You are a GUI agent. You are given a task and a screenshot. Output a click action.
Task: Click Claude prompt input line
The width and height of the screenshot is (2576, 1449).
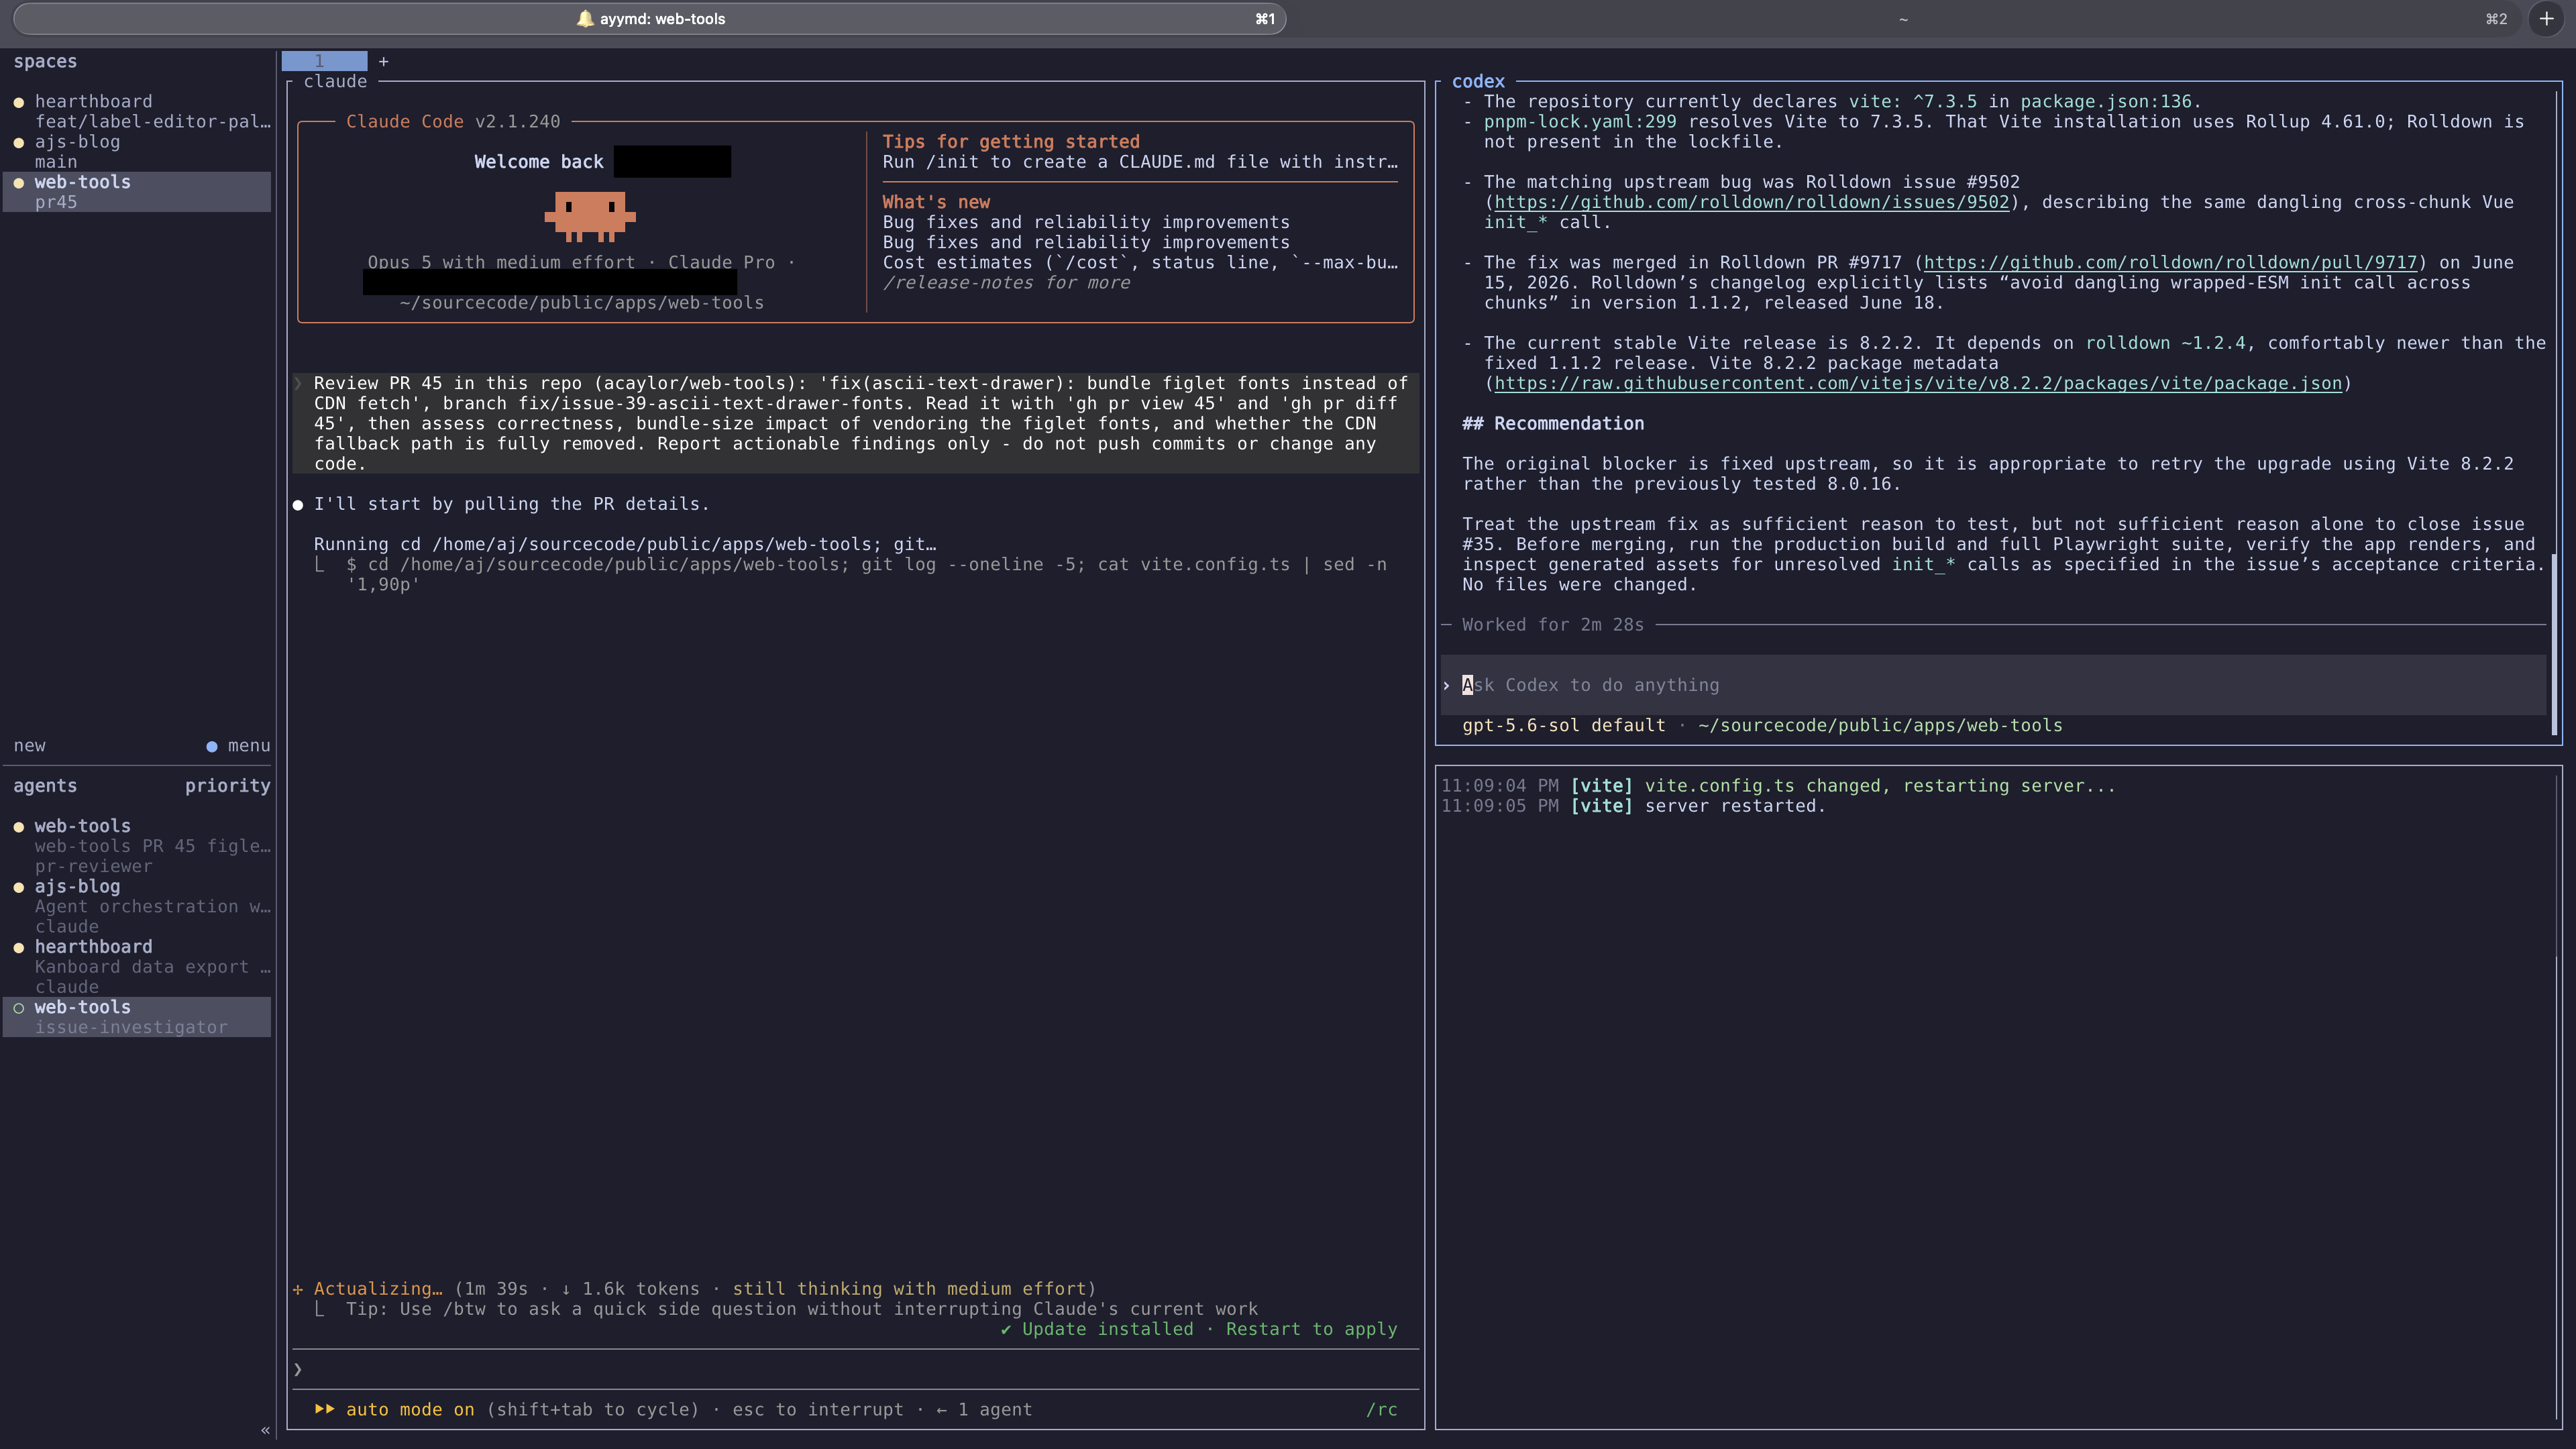tap(855, 1369)
